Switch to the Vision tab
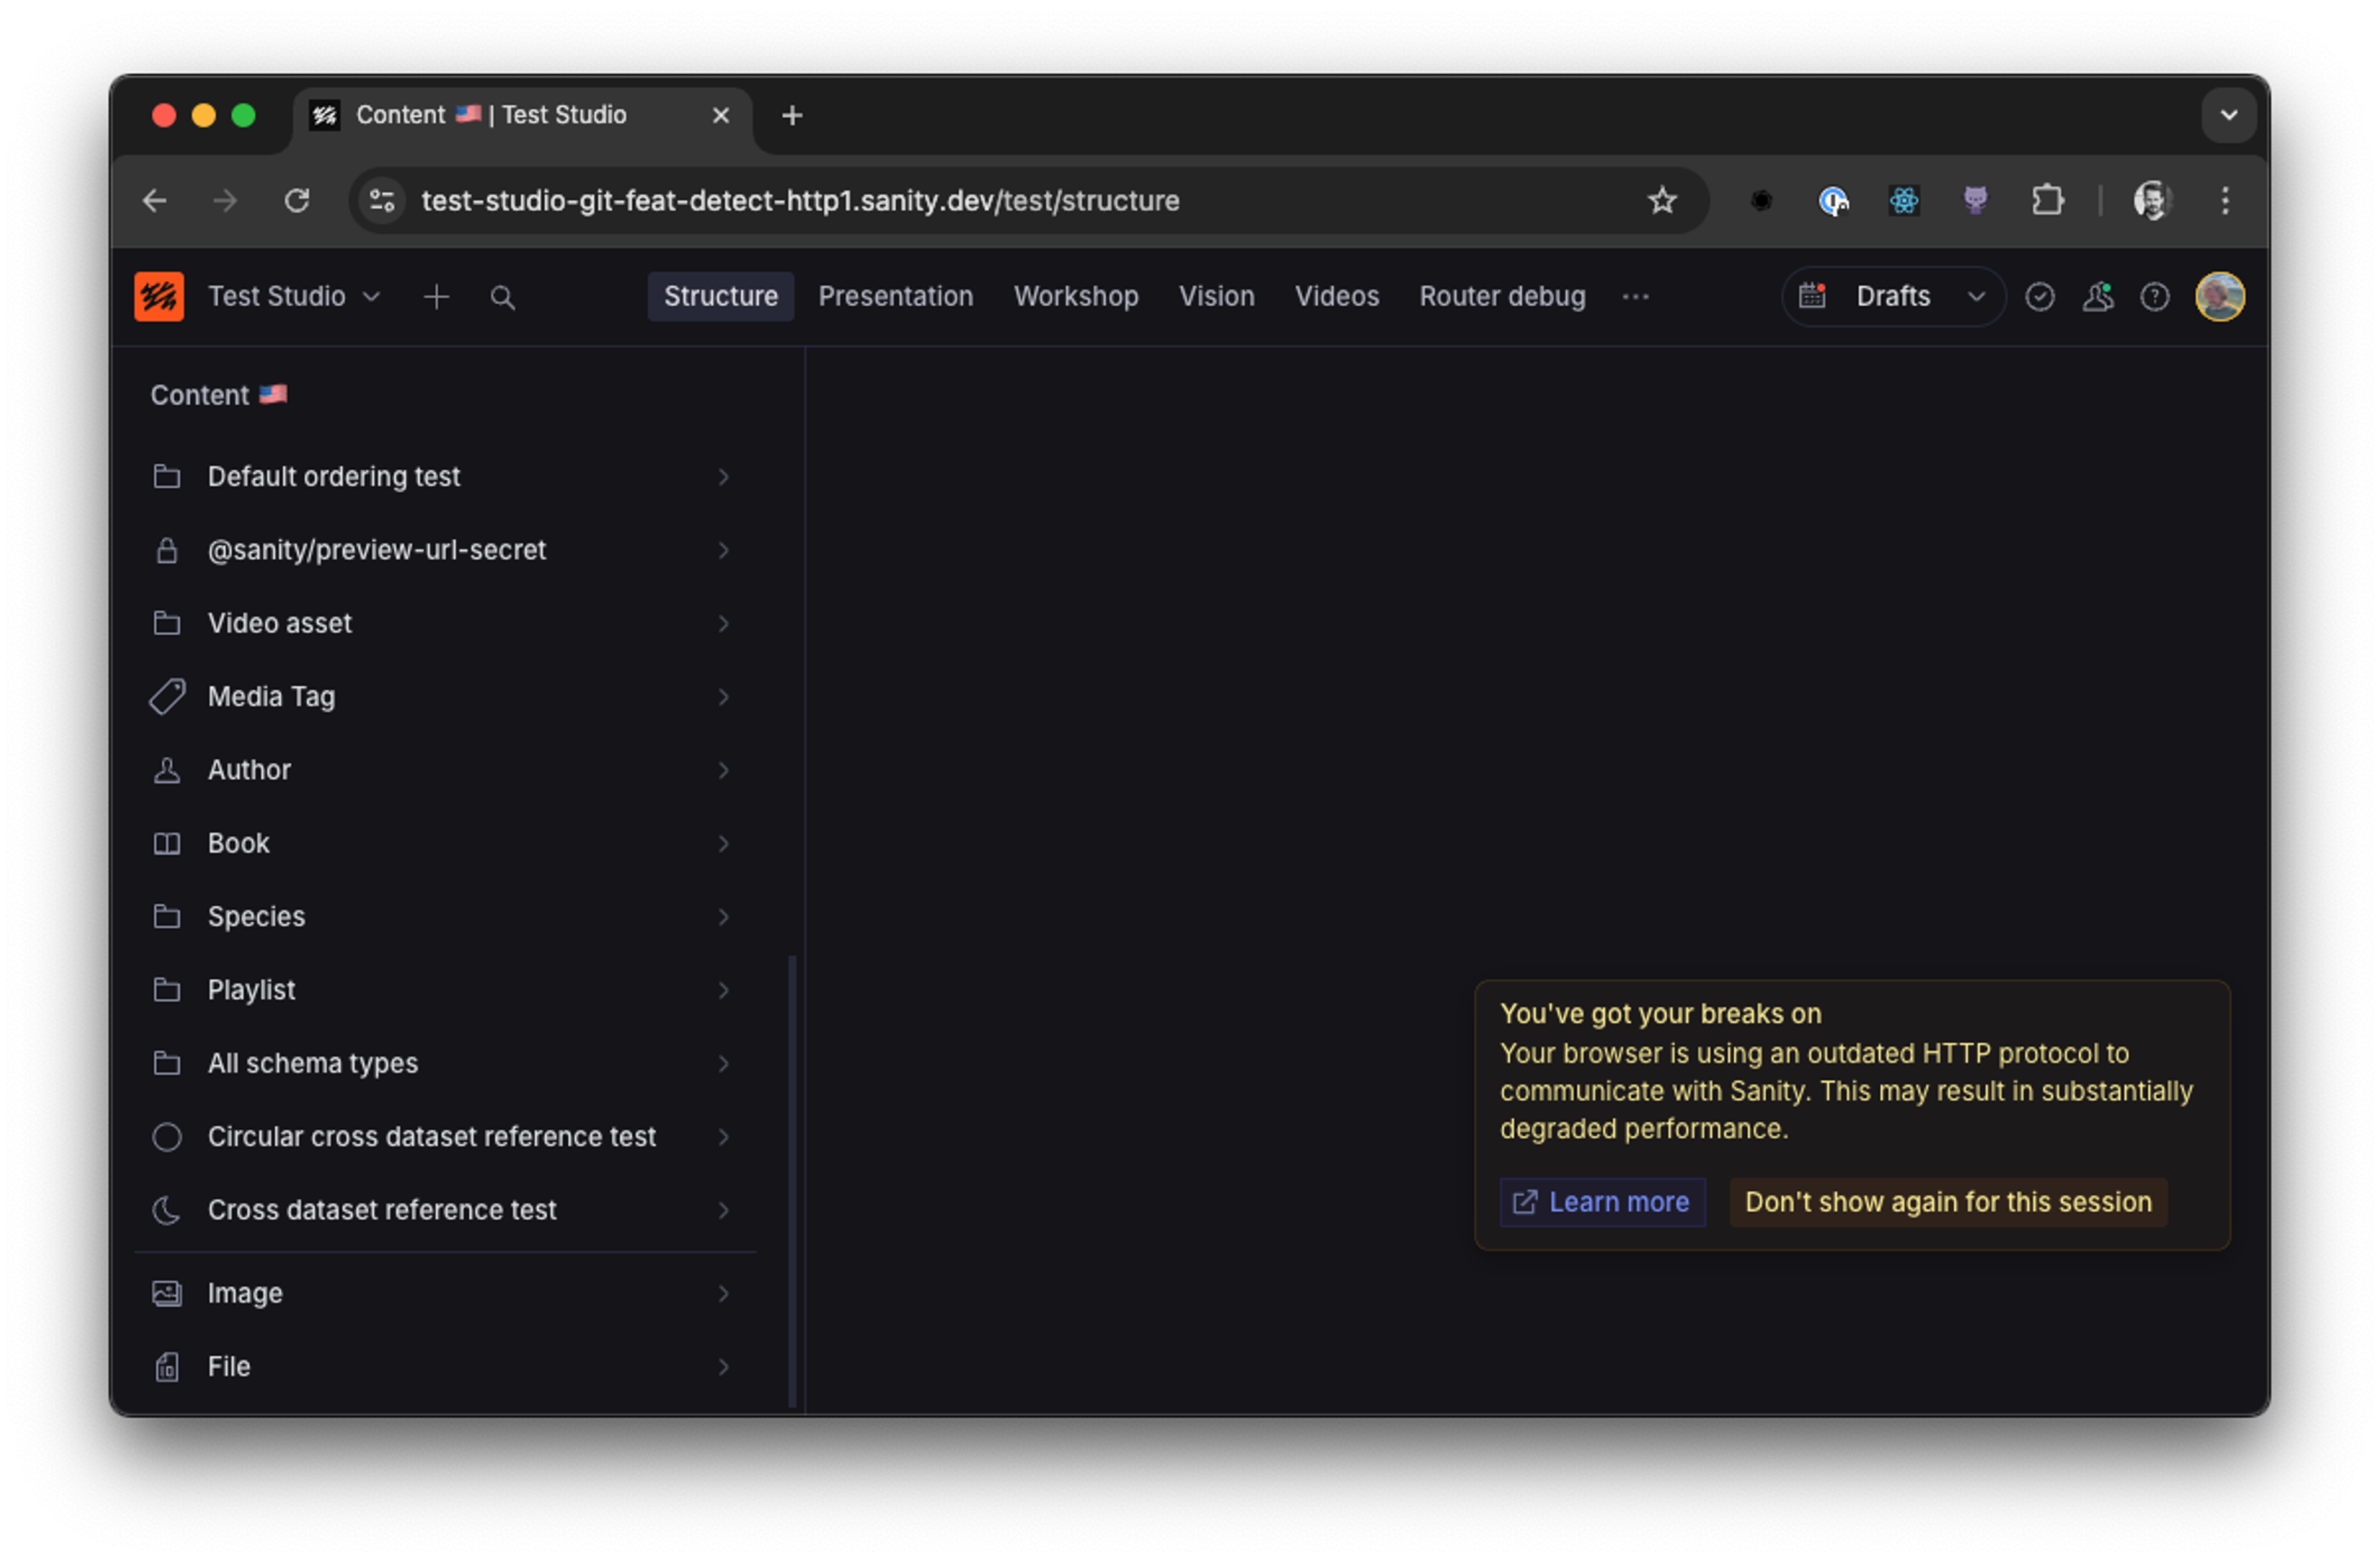This screenshot has height=1562, width=2380. pyautogui.click(x=1216, y=297)
